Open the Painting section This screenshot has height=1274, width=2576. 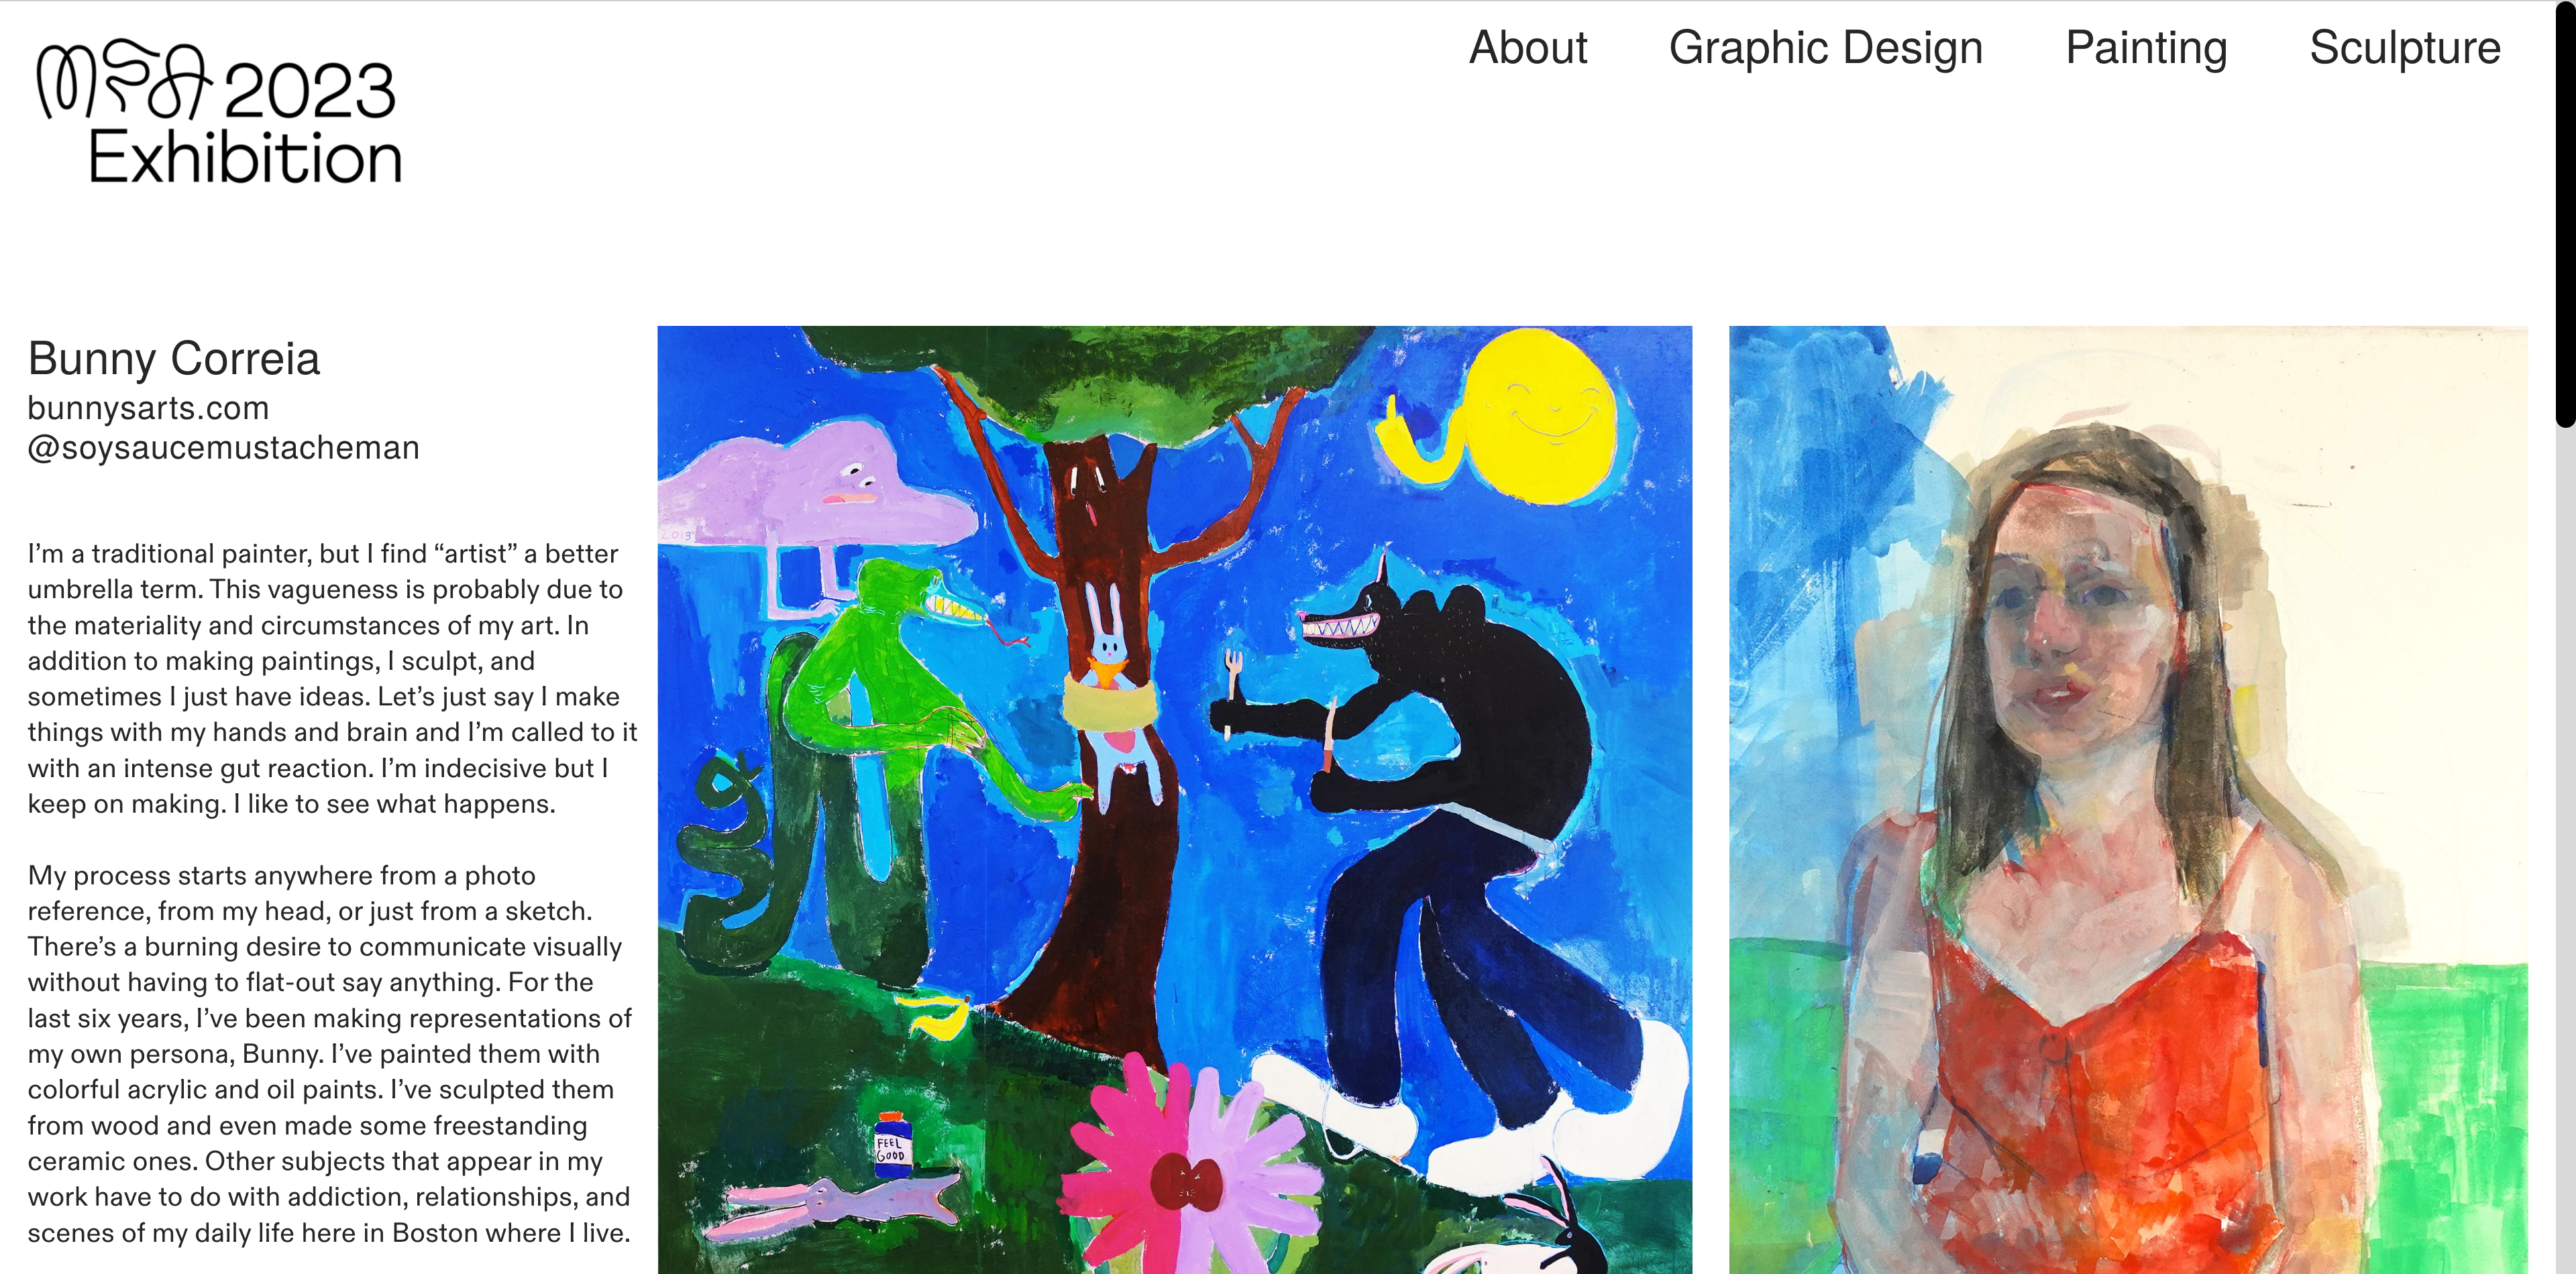tap(2146, 48)
